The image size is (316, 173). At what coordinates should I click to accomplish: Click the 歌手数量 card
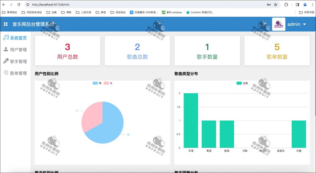(x=207, y=50)
